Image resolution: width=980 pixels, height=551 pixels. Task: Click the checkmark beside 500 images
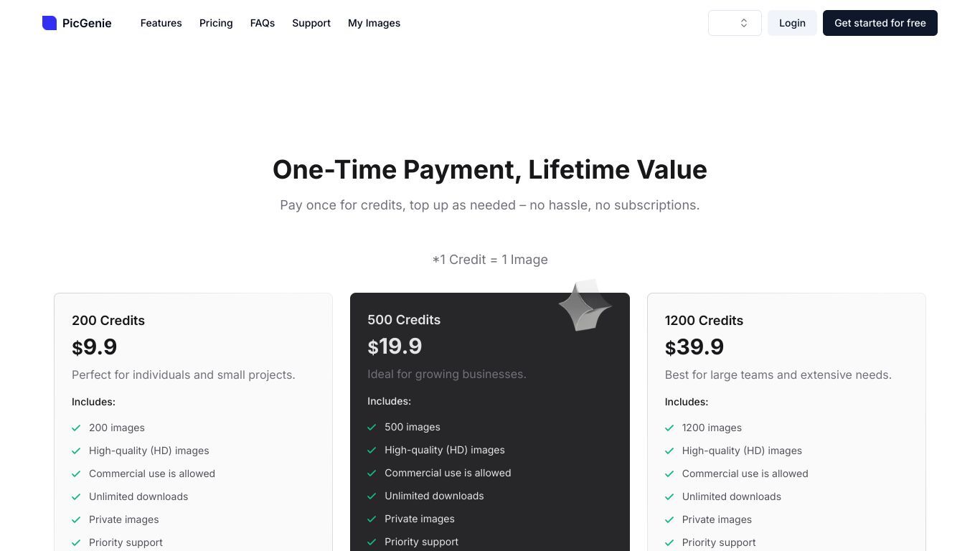pos(372,427)
